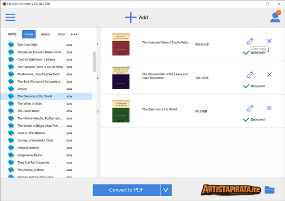Switch to the KPW2 tab
Image resolution: width=285 pixels, height=201 pixels.
coord(12,34)
